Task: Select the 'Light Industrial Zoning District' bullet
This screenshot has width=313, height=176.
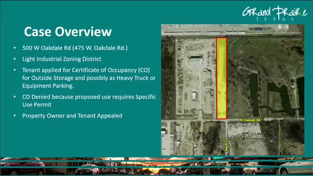Action: coord(62,59)
